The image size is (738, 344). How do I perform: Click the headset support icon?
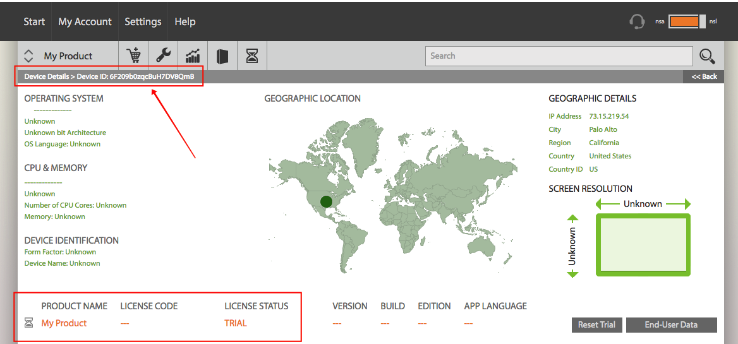(x=637, y=21)
